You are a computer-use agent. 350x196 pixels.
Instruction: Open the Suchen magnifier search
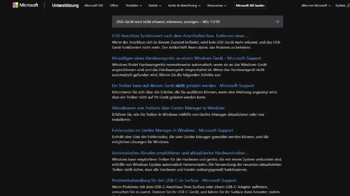coord(343,5)
